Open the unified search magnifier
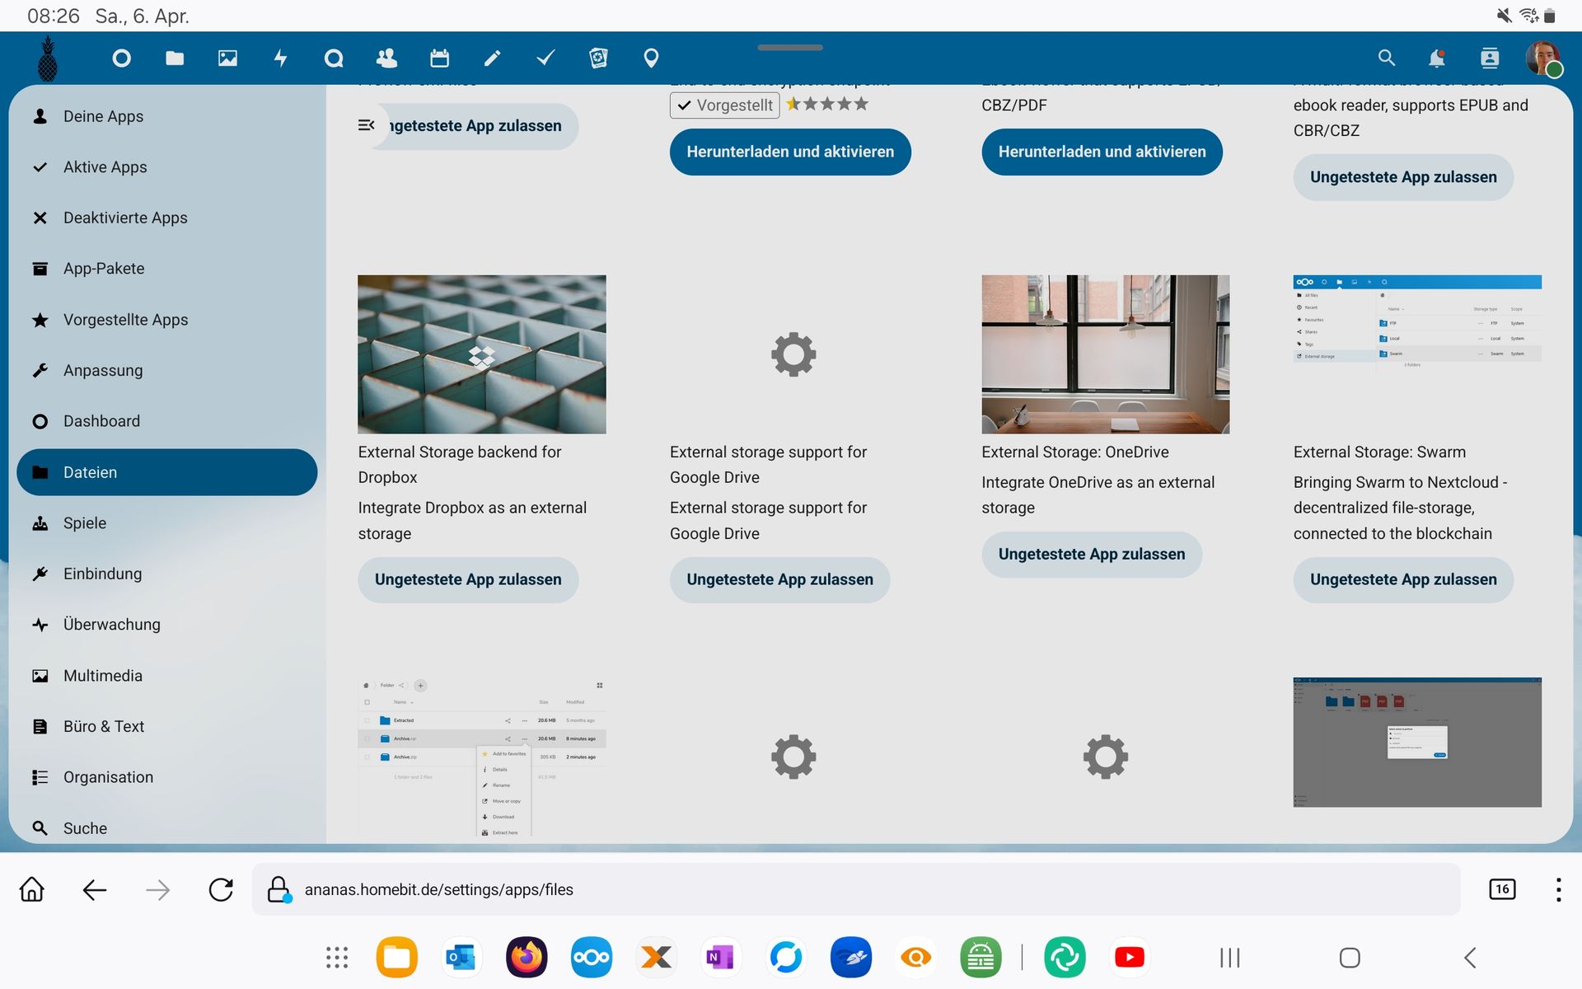Viewport: 1582px width, 989px height. click(1387, 59)
